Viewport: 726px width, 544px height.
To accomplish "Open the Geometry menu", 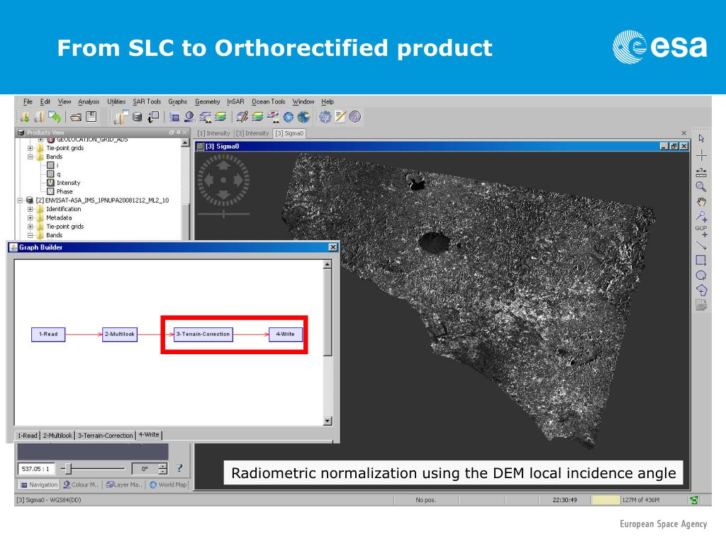I will coord(208,102).
